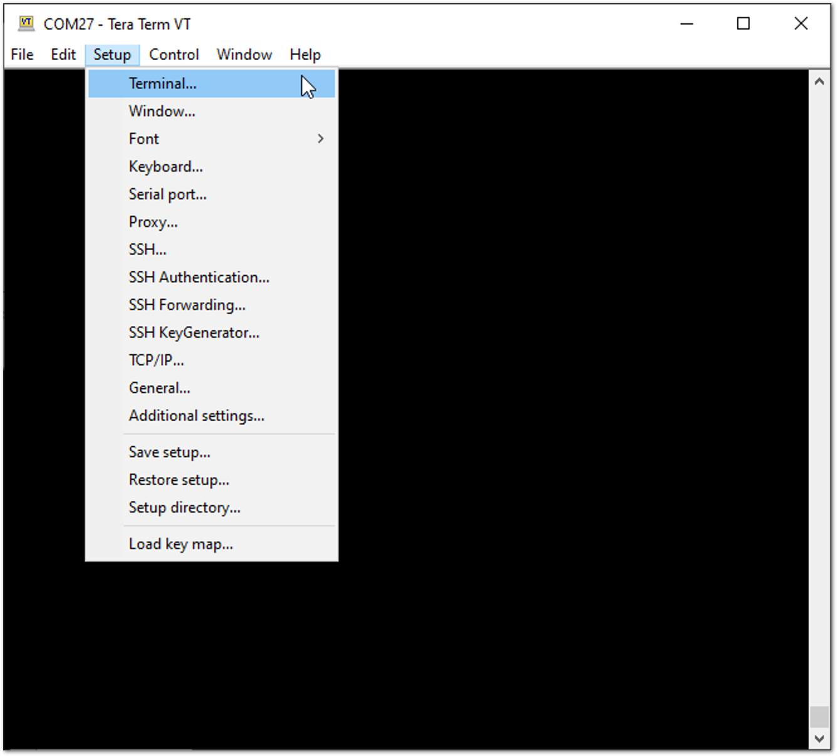Choose Restore setup... entry
Viewport: 837px width, 756px height.
tap(179, 480)
